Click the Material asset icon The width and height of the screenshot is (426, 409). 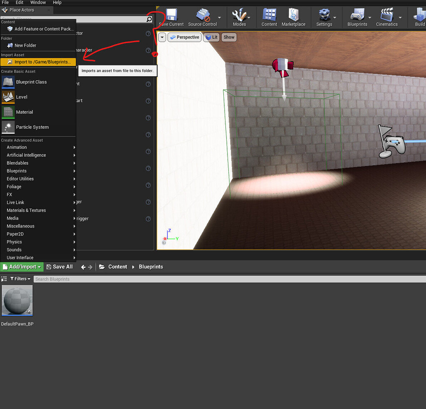pyautogui.click(x=8, y=112)
